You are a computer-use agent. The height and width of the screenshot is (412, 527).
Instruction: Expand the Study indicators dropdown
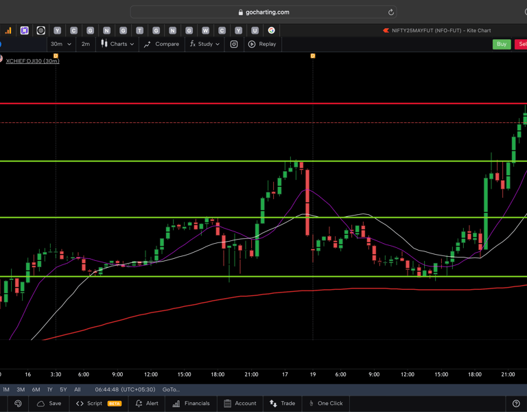pyautogui.click(x=204, y=44)
